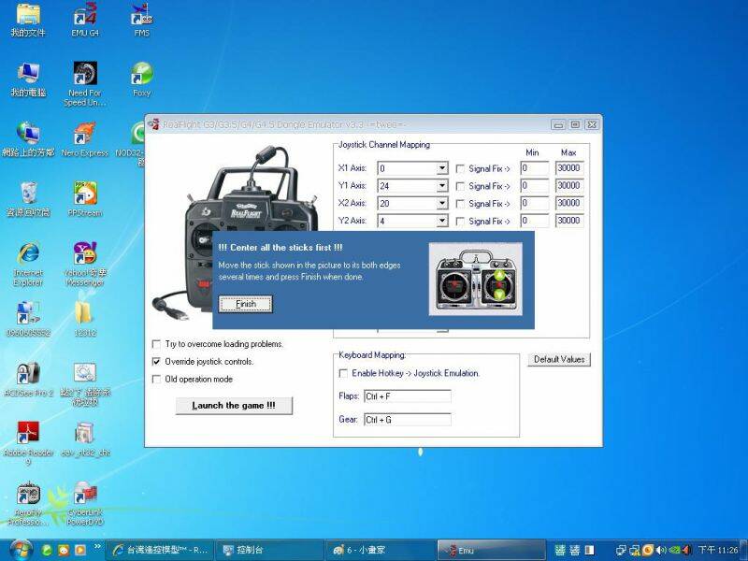Select the eav_nt32_cht desktop icon
The width and height of the screenshot is (748, 561).
coord(85,439)
